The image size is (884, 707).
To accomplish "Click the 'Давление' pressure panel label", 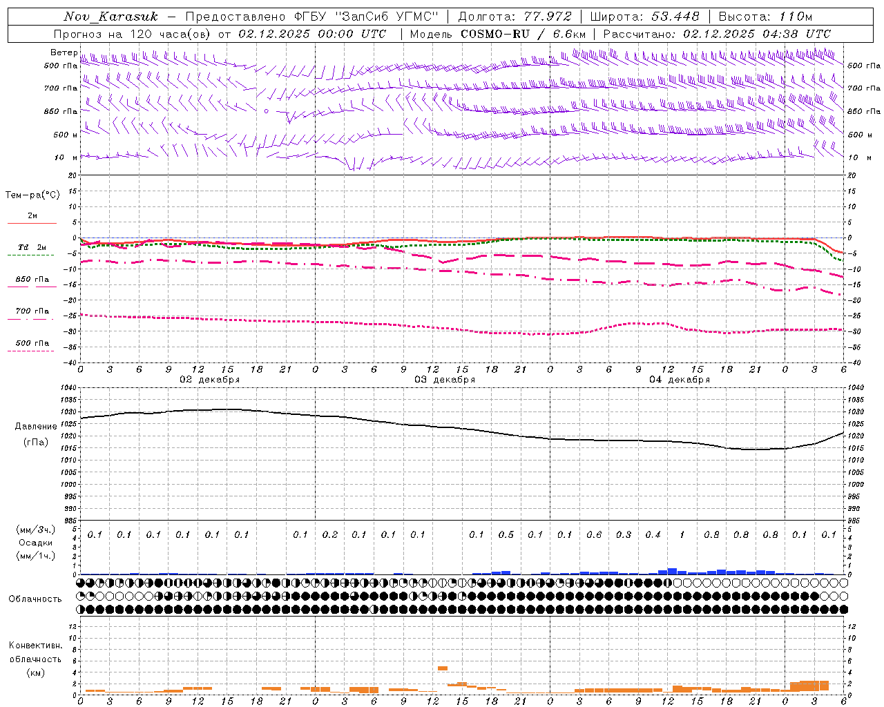I will point(36,427).
